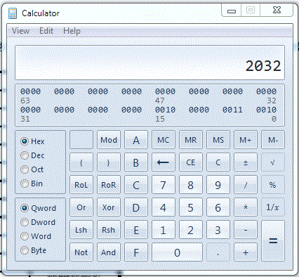Click the reciprocal 1/x button
Image resolution: width=299 pixels, height=277 pixels.
pos(273,207)
